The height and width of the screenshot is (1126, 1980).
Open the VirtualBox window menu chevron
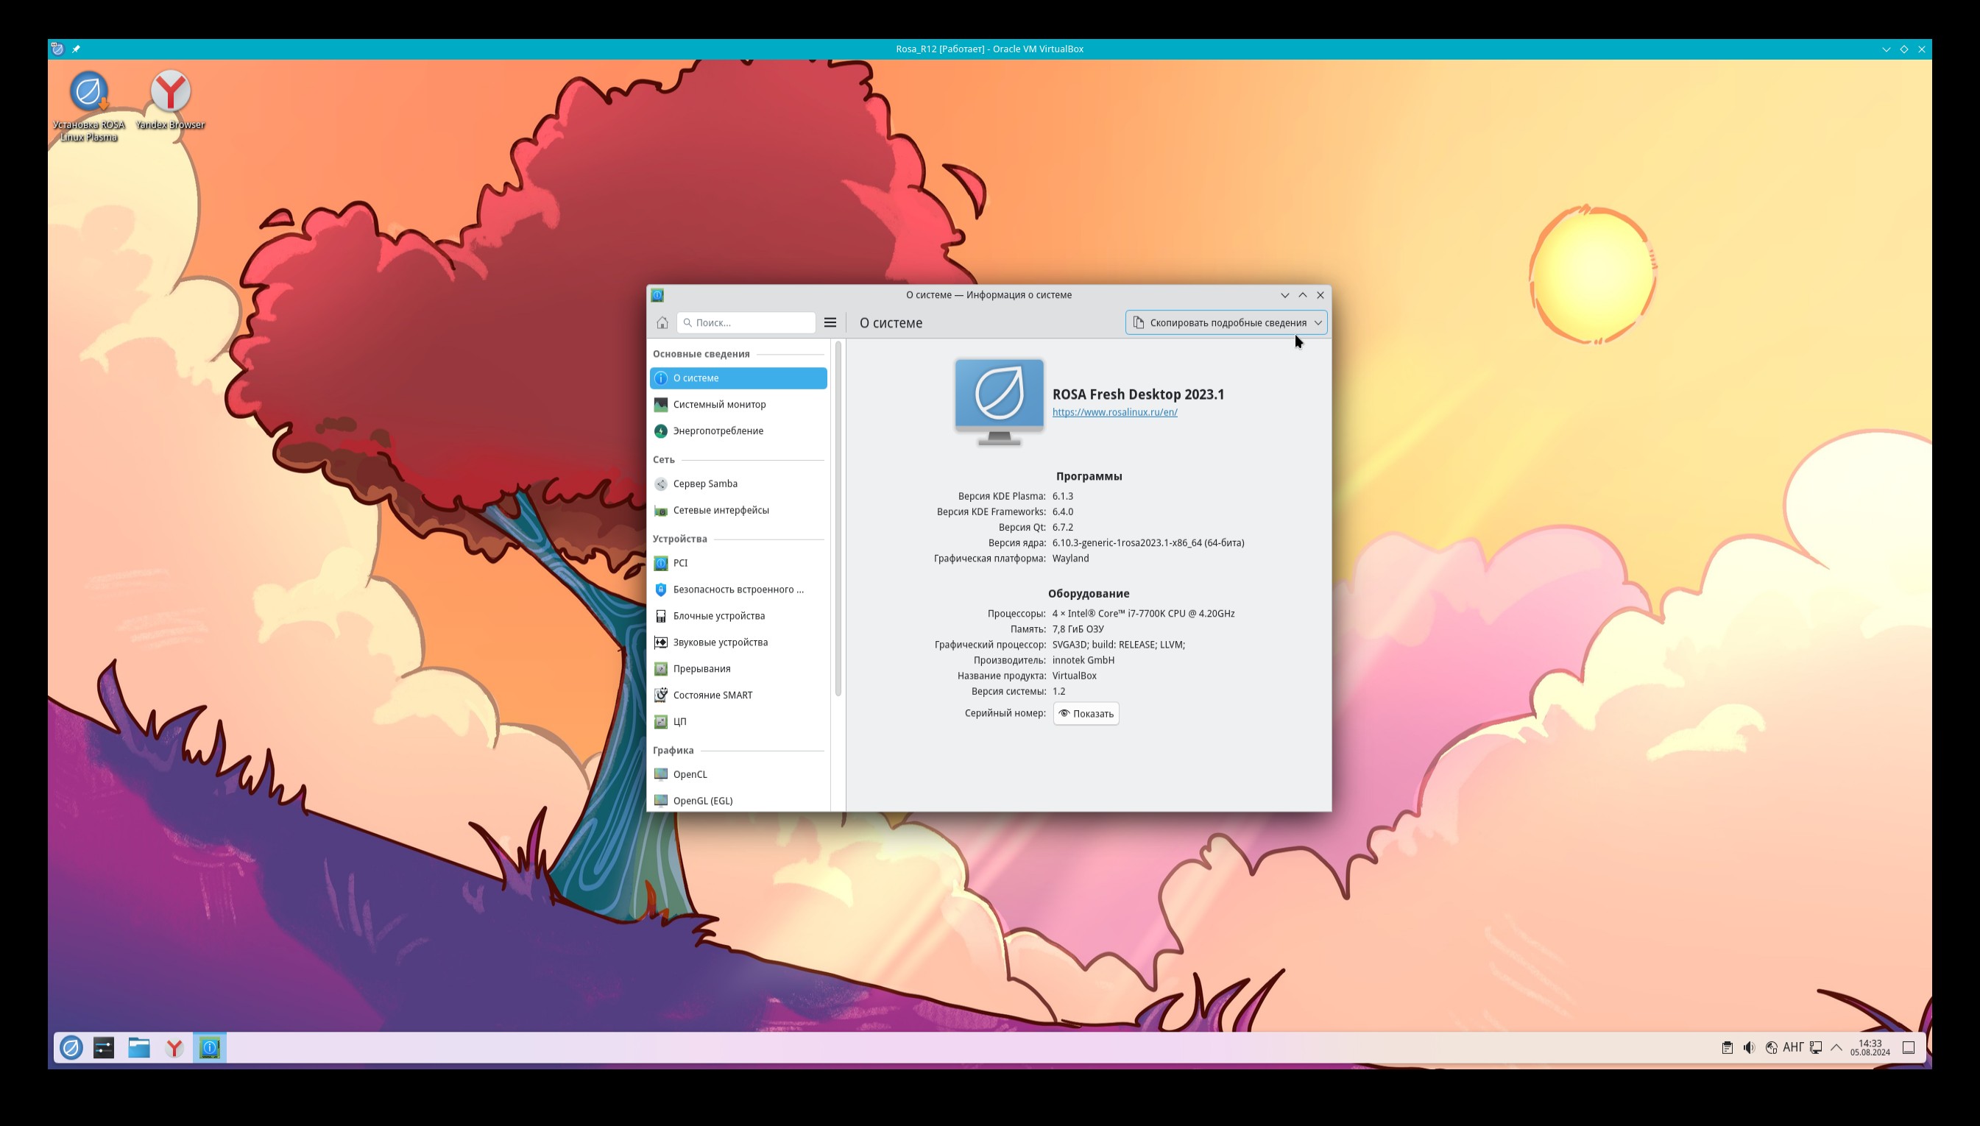1886,49
